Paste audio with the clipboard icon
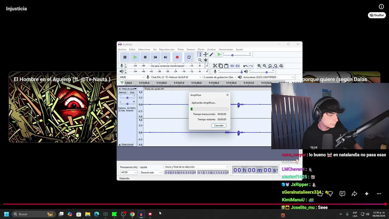 226,66
